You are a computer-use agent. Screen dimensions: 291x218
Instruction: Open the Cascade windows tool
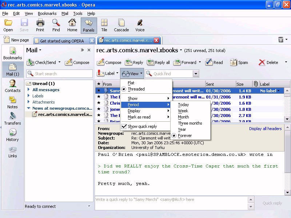[x=121, y=25]
